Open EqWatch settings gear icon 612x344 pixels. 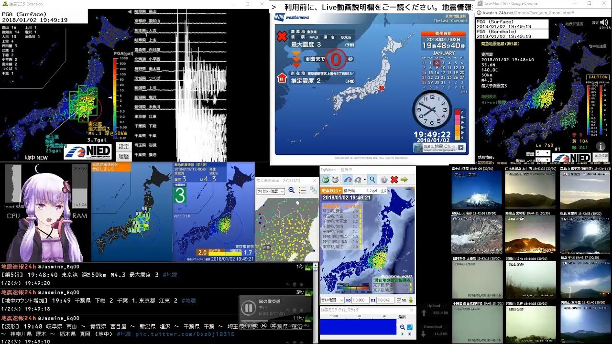384,180
